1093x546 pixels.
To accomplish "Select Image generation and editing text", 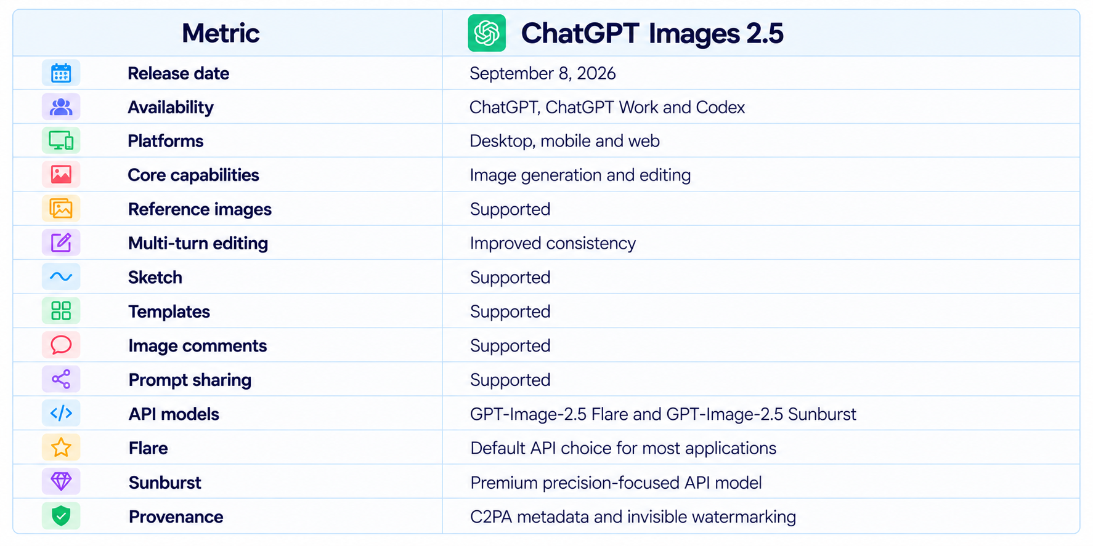I will pos(580,175).
